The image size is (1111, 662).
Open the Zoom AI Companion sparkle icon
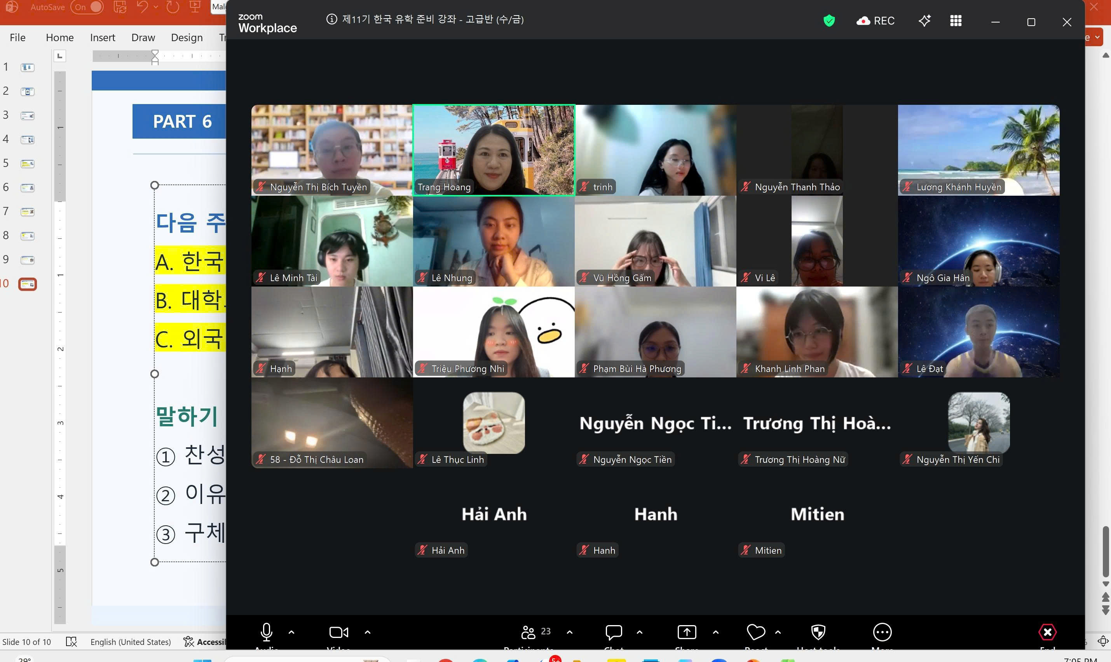[x=924, y=21]
